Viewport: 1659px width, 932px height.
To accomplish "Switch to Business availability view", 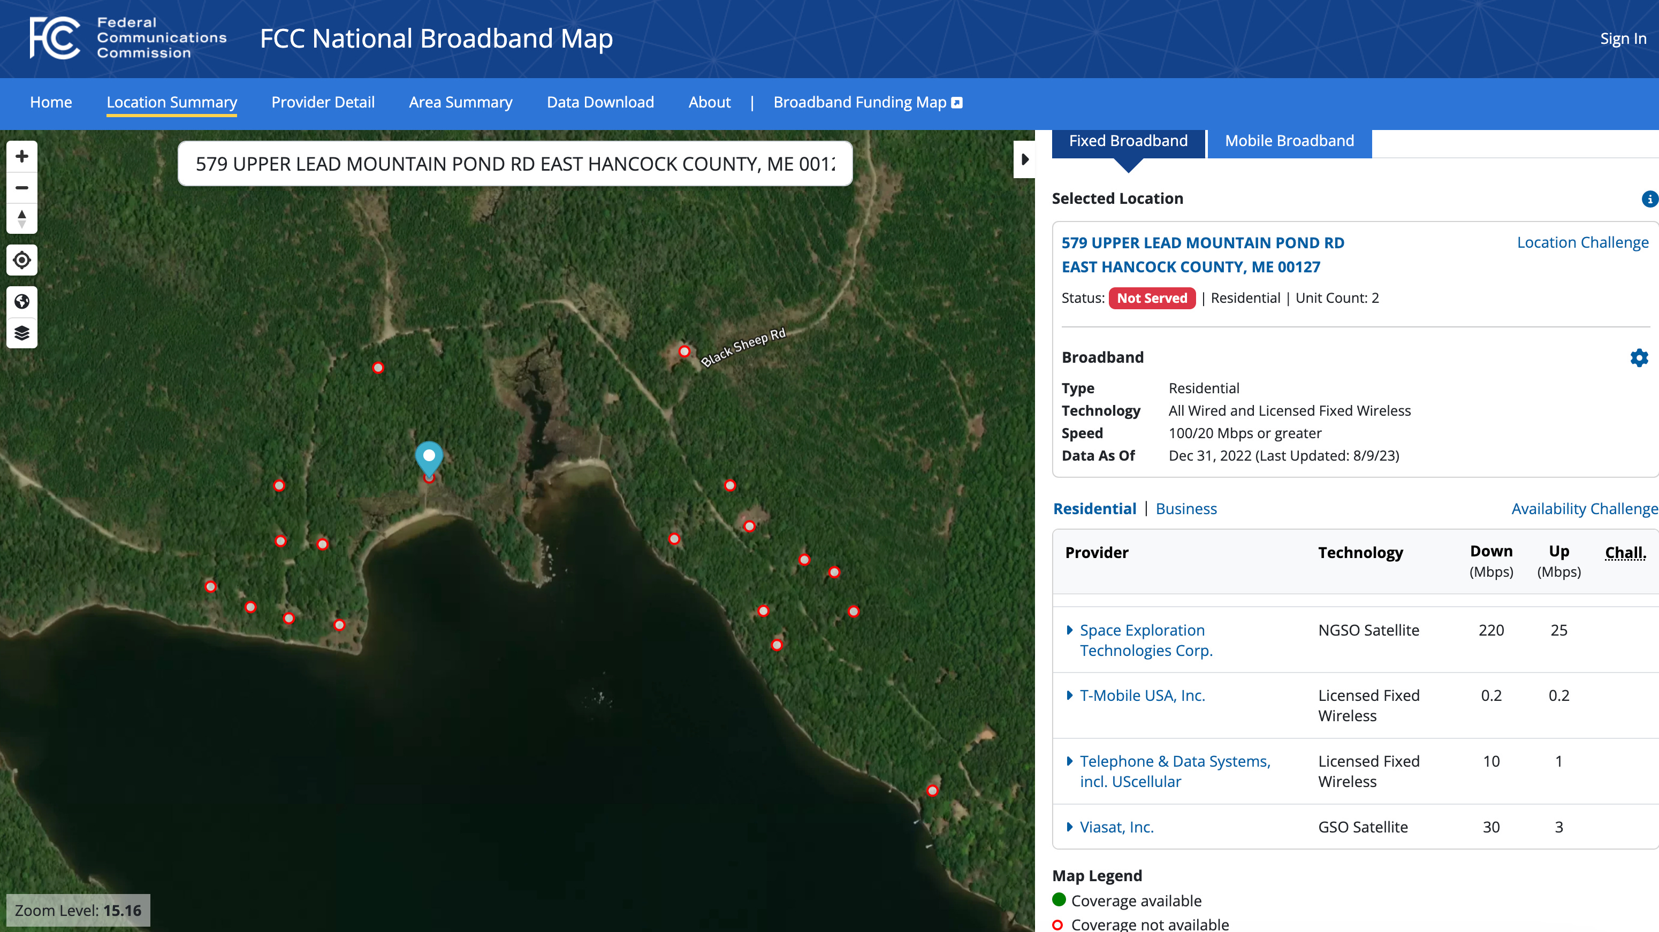I will click(x=1186, y=508).
